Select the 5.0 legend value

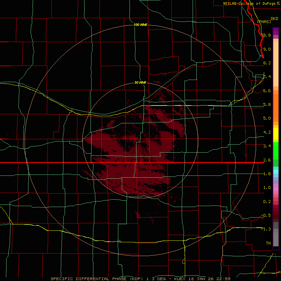(x=267, y=118)
